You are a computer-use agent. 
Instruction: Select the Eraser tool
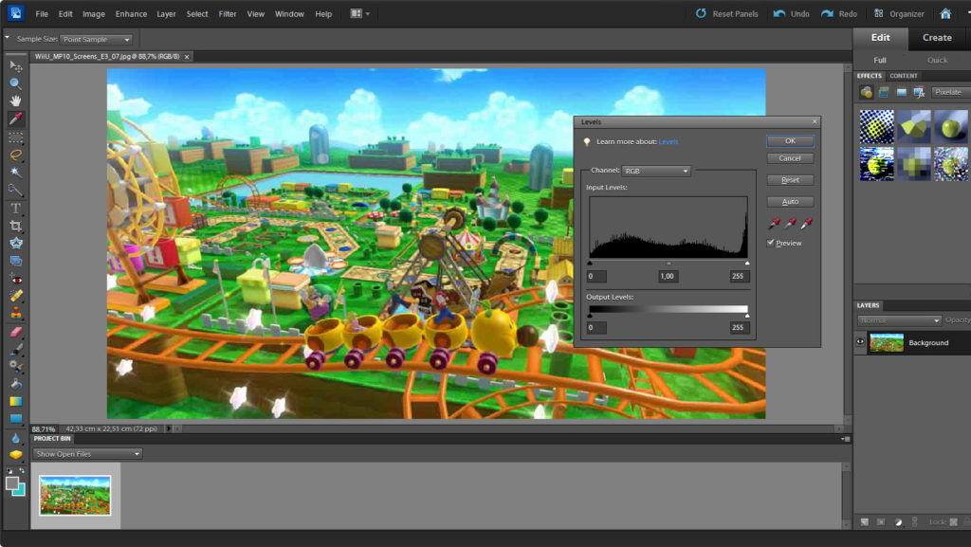[x=15, y=332]
